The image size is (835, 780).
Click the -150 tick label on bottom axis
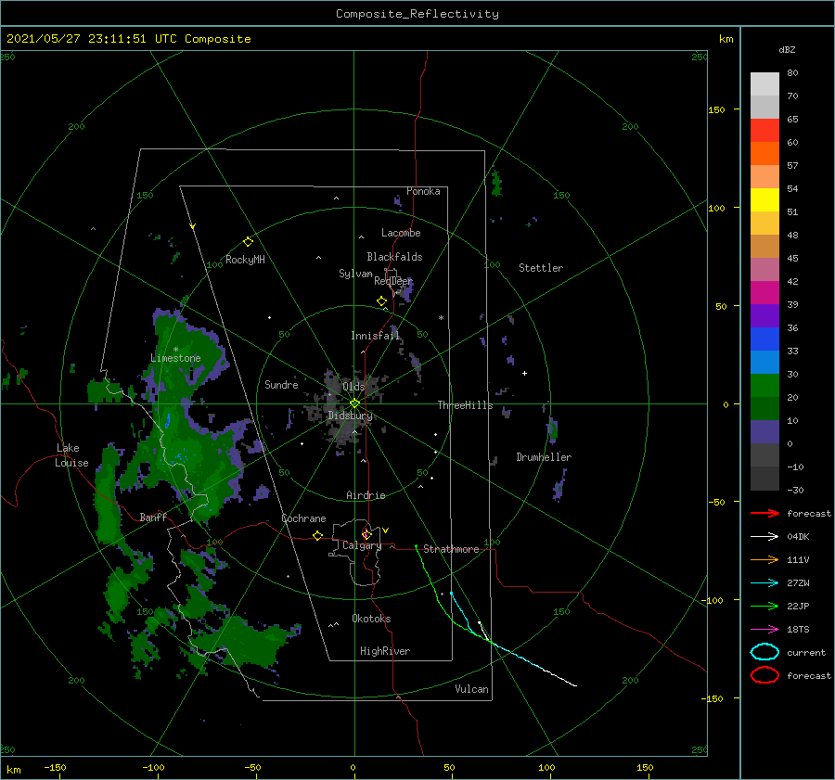pyautogui.click(x=55, y=767)
